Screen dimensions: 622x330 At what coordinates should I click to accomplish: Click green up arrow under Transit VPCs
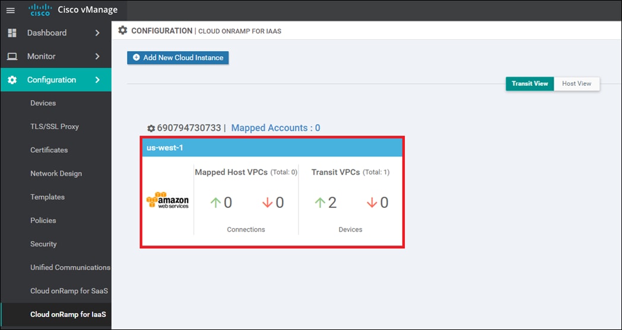pyautogui.click(x=320, y=203)
